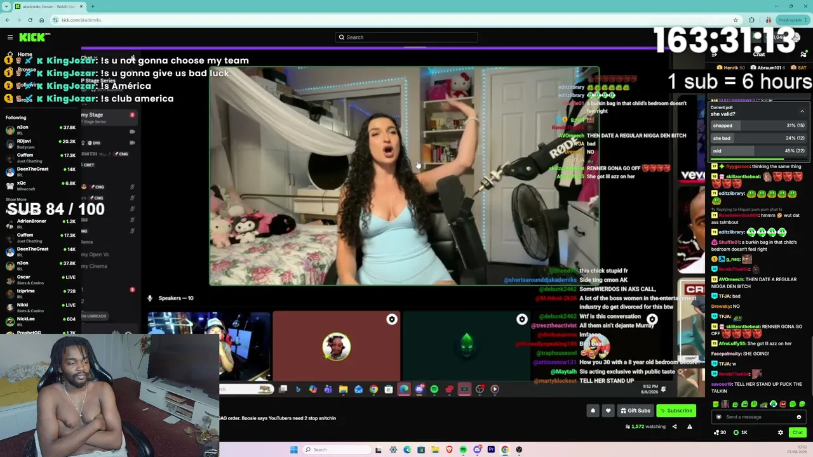The image size is (813, 457).
Task: Open Settings gear on the taskbar
Action: [x=393, y=449]
